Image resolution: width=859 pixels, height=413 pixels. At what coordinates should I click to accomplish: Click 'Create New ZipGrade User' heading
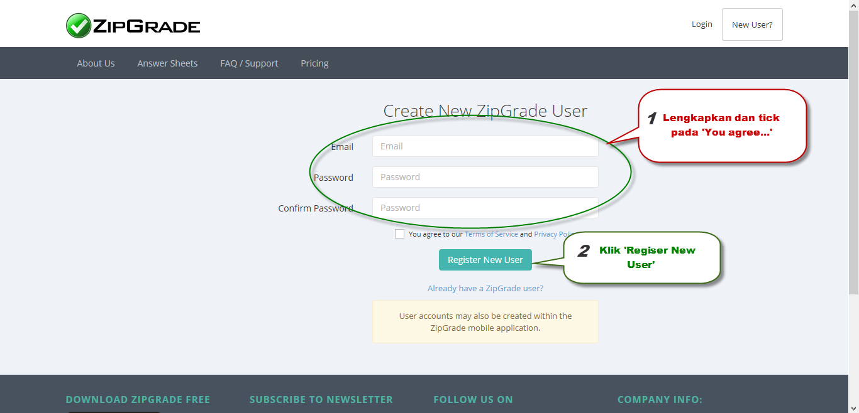(485, 111)
